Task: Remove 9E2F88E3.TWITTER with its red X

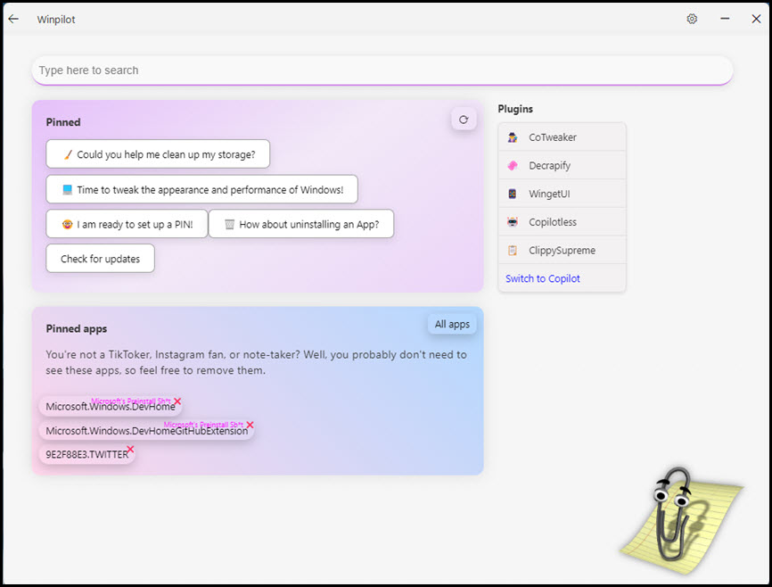Action: click(130, 449)
